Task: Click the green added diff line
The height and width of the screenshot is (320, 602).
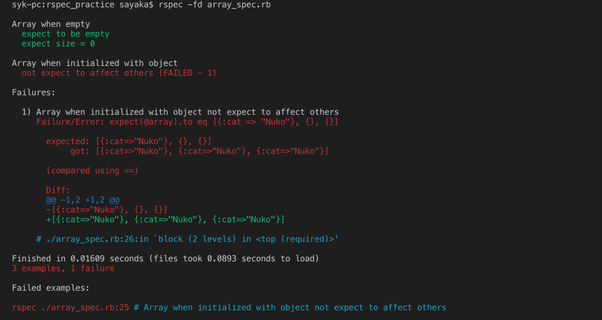Action: click(x=166, y=219)
